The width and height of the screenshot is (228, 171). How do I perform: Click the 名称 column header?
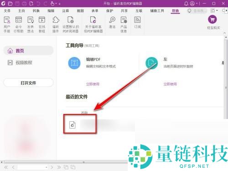coord(84,113)
